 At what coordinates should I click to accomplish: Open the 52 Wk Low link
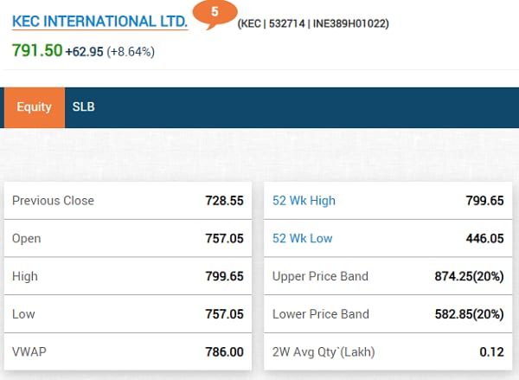302,239
